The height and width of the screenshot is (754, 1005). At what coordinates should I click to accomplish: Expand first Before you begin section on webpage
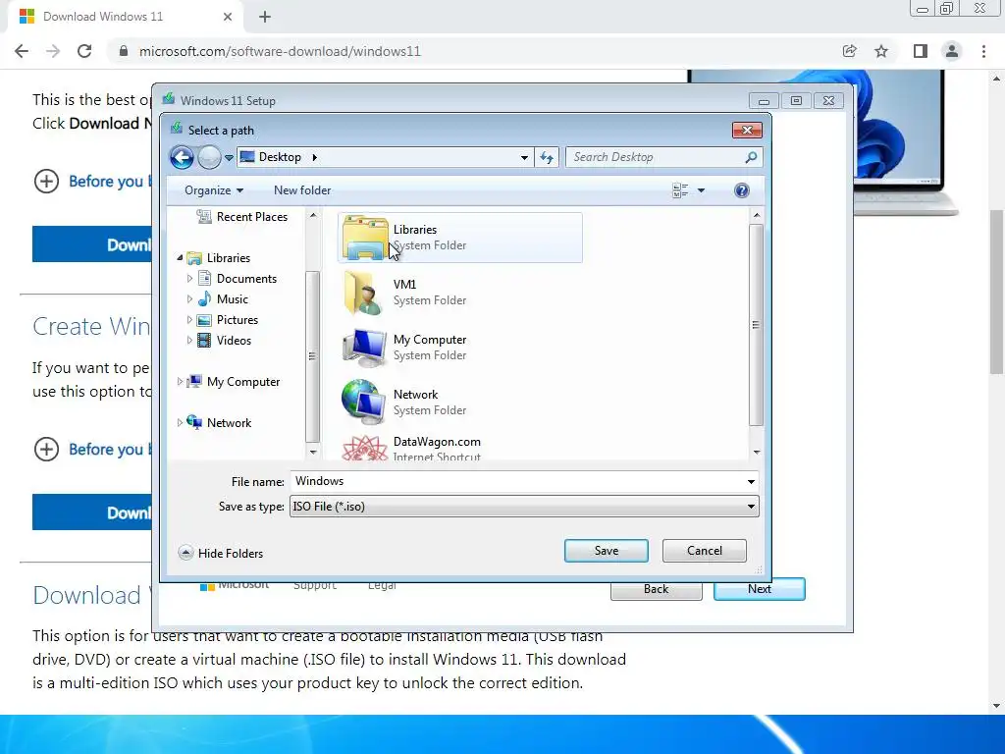tap(46, 182)
